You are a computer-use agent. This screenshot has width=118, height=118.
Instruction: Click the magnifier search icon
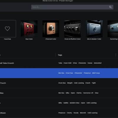tap(110, 7)
